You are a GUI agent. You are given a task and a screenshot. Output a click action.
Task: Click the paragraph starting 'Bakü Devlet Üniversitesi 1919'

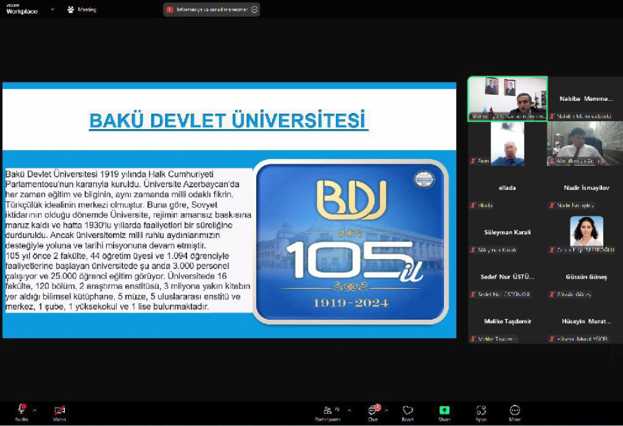pos(128,210)
